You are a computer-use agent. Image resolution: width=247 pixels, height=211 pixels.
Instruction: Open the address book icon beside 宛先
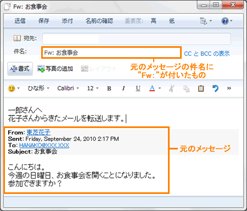click(x=17, y=38)
